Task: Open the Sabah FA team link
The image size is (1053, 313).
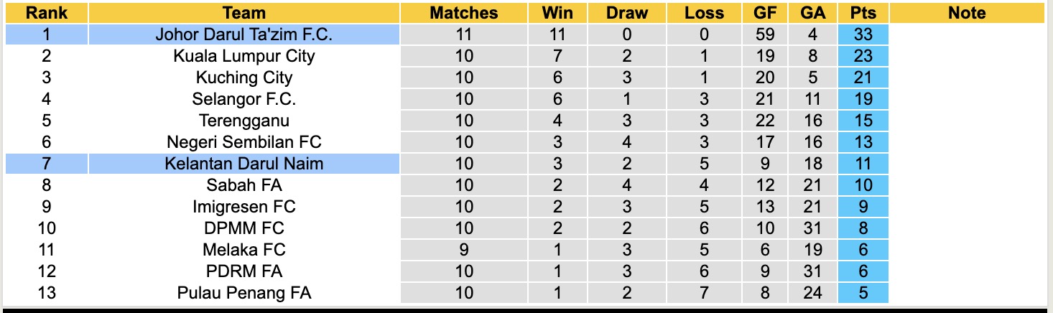Action: 244,185
